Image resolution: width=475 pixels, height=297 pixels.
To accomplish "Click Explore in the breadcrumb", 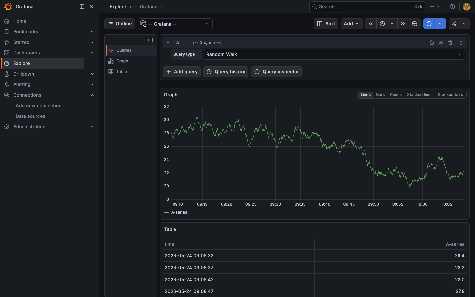I will pyautogui.click(x=118, y=7).
